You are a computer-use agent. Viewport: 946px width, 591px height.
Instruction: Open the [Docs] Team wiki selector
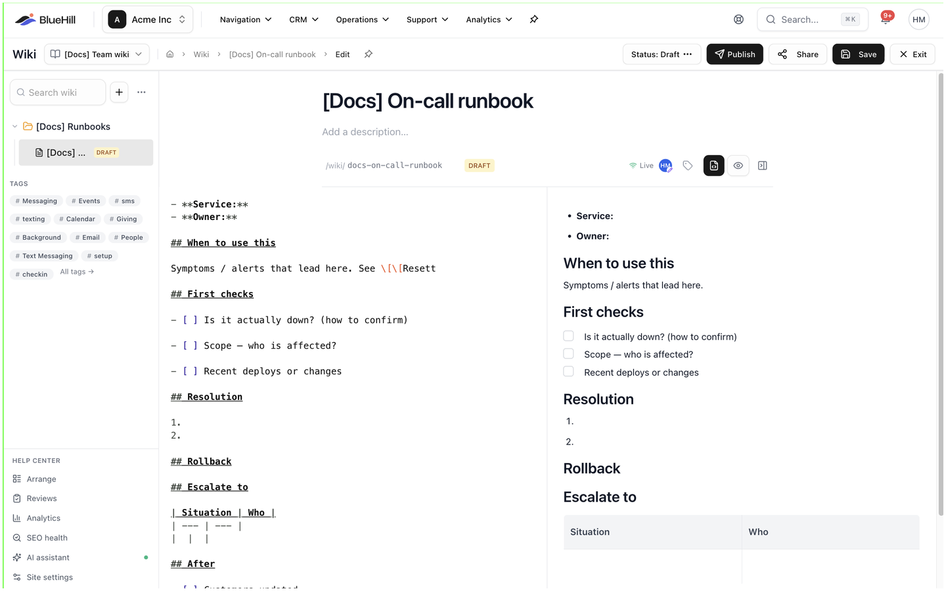(97, 55)
